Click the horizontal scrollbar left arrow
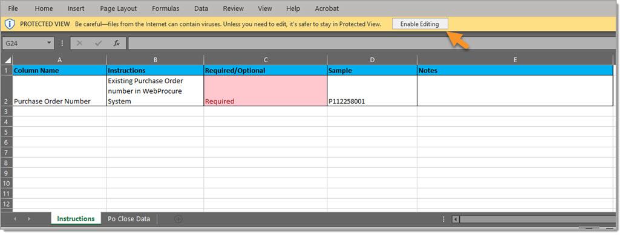 456,219
